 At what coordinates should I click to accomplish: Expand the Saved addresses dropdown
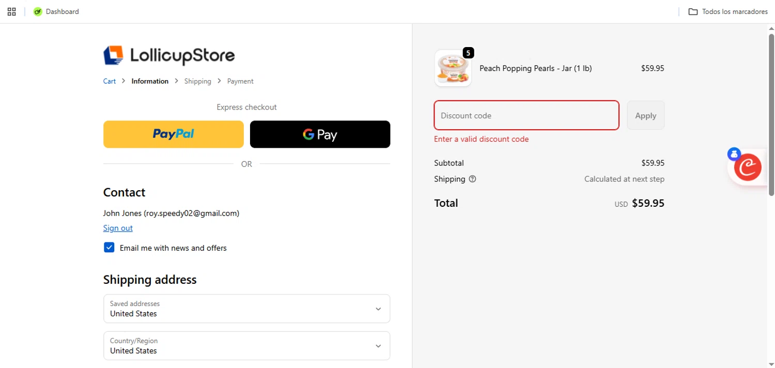pyautogui.click(x=246, y=309)
